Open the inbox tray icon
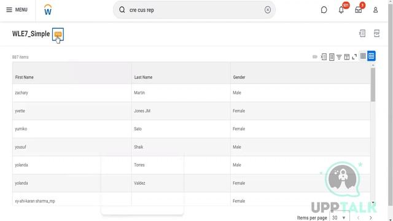 (359, 10)
